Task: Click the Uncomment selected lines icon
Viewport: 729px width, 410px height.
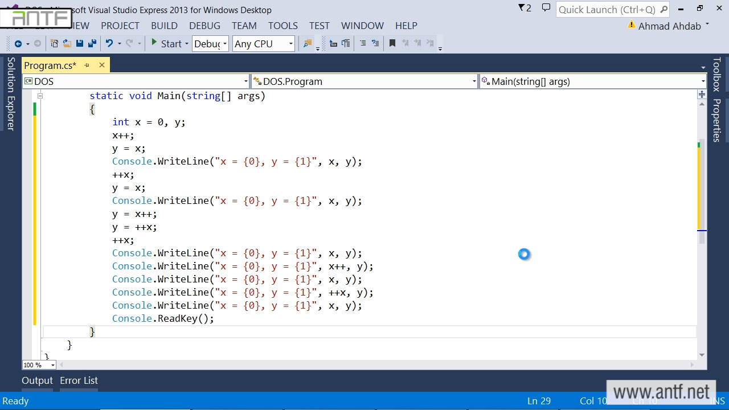Action: coord(375,44)
